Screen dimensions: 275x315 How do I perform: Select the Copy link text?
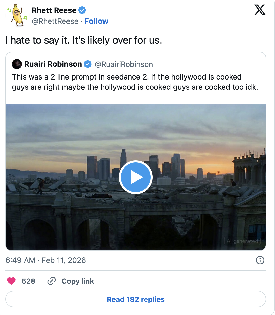78,281
